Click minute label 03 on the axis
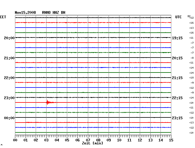The width and height of the screenshot is (195, 148). click(x=46, y=140)
